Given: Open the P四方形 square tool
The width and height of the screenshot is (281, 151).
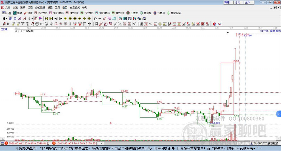Looking at the screenshot, I should click(41, 13).
